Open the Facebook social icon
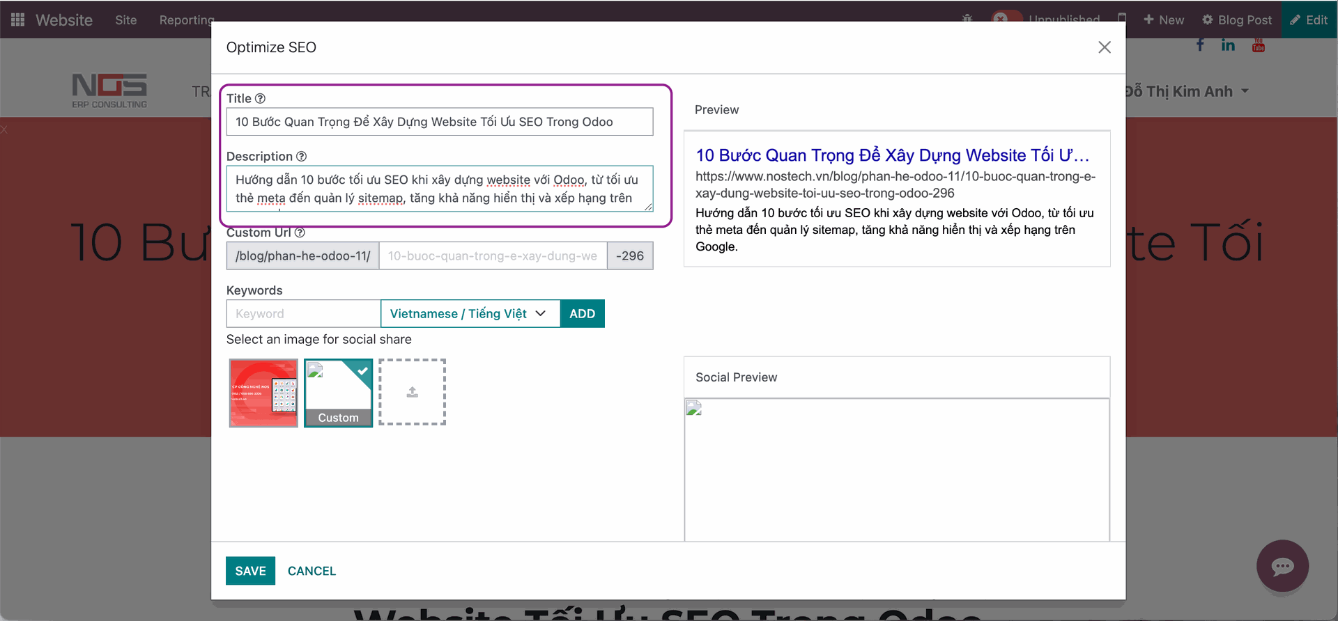 1200,45
